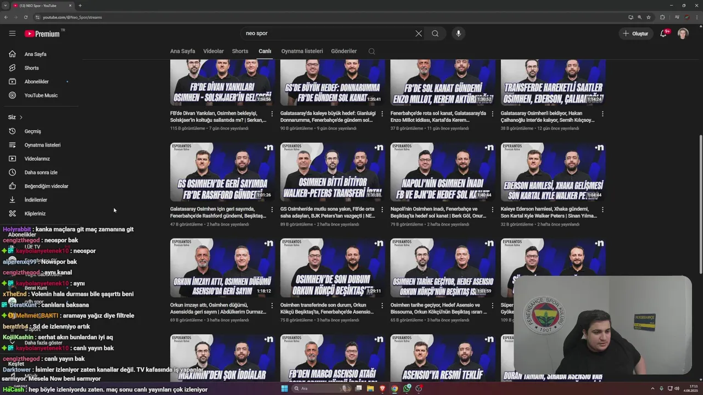Open a new browser tab
703x395 pixels.
pyautogui.click(x=80, y=5)
